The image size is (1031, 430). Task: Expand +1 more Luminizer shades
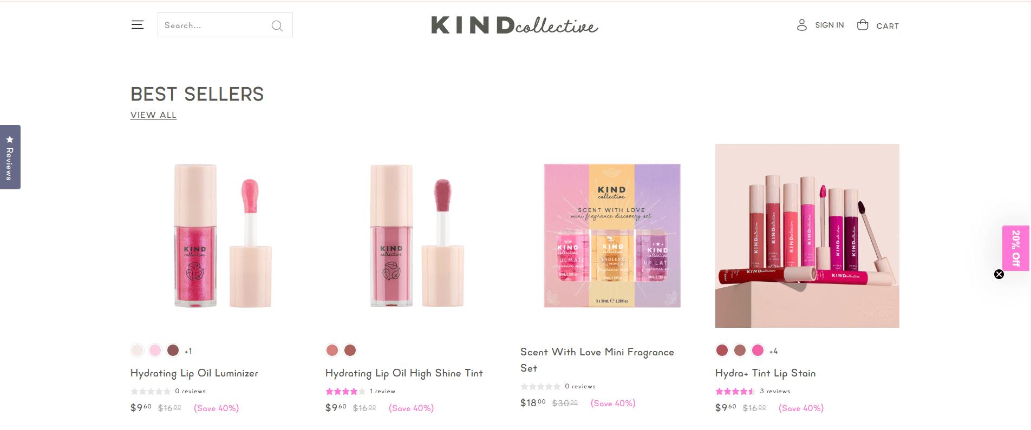pyautogui.click(x=188, y=351)
